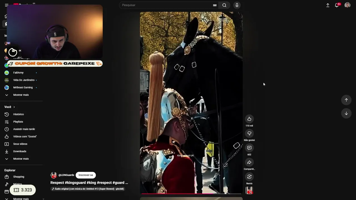Screen dimensions: 356x200
Task: Click the Histórico clock icon
Action: (x=7, y=114)
